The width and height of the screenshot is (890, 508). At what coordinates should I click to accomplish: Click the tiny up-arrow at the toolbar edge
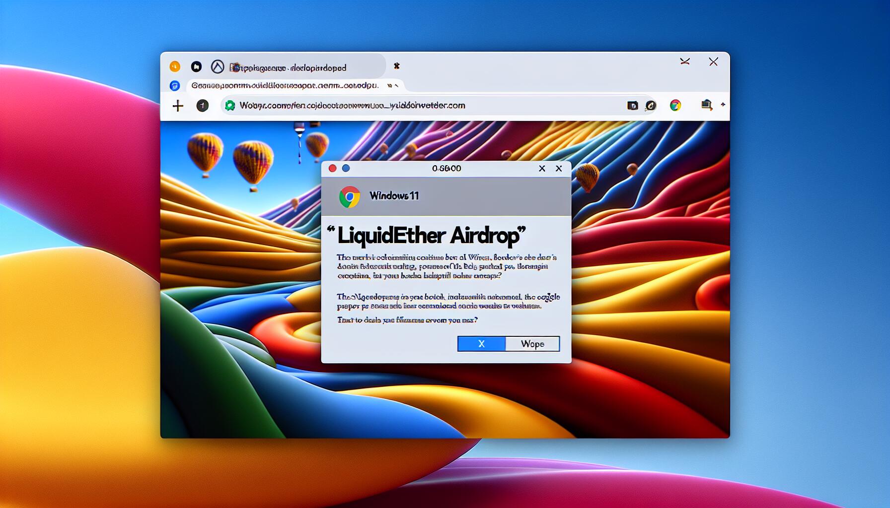[x=723, y=104]
